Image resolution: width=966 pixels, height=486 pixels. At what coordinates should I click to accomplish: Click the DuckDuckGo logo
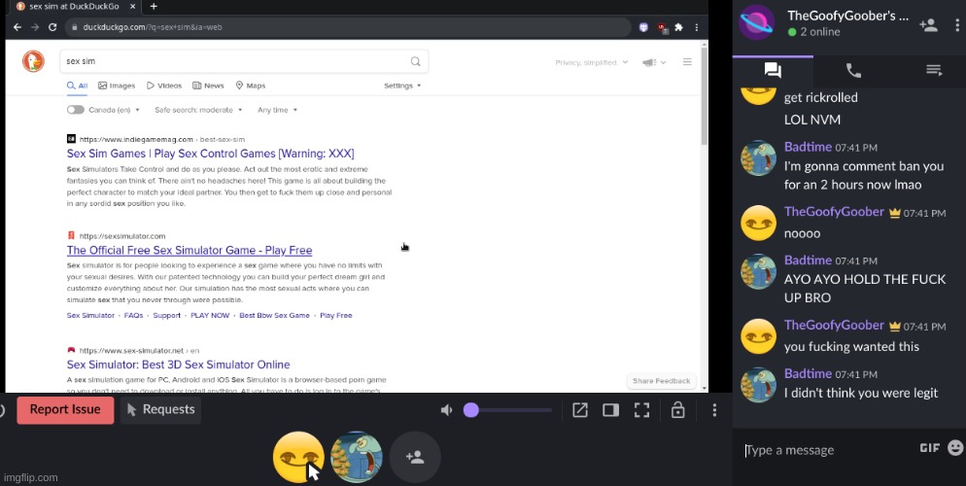click(x=33, y=61)
